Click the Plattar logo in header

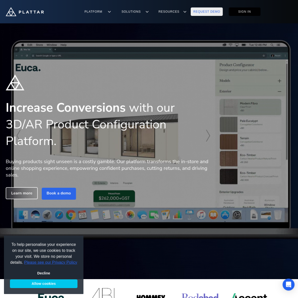(x=25, y=12)
